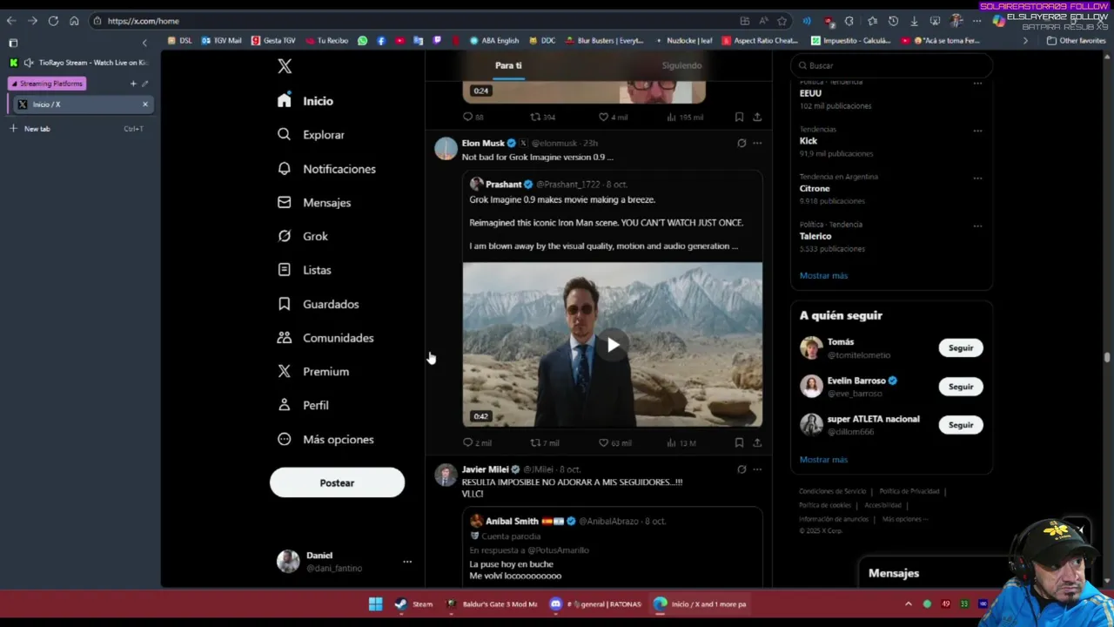Open Other favorites folder
The height and width of the screenshot is (627, 1114).
[1076, 40]
